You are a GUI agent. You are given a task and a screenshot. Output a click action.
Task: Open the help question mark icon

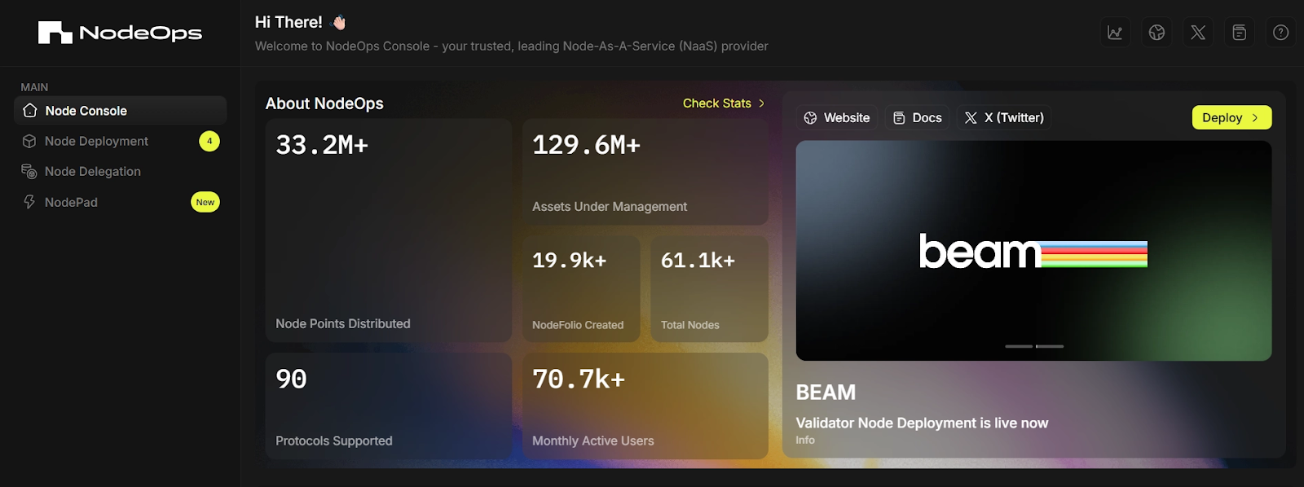1281,33
